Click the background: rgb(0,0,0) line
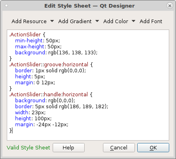 point(45,100)
